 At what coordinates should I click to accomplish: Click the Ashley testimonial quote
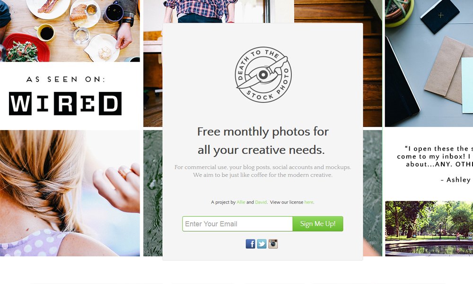click(x=434, y=164)
